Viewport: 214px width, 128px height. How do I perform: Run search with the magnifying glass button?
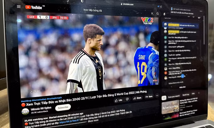pyautogui.click(x=157, y=14)
